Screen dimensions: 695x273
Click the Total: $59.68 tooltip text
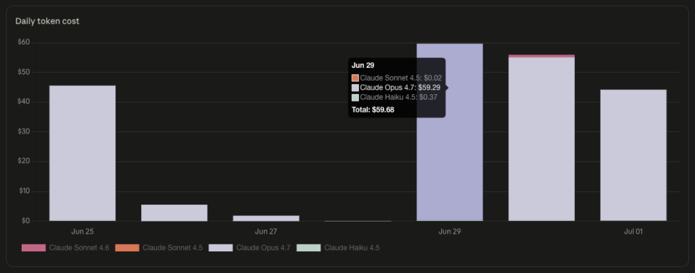(373, 110)
